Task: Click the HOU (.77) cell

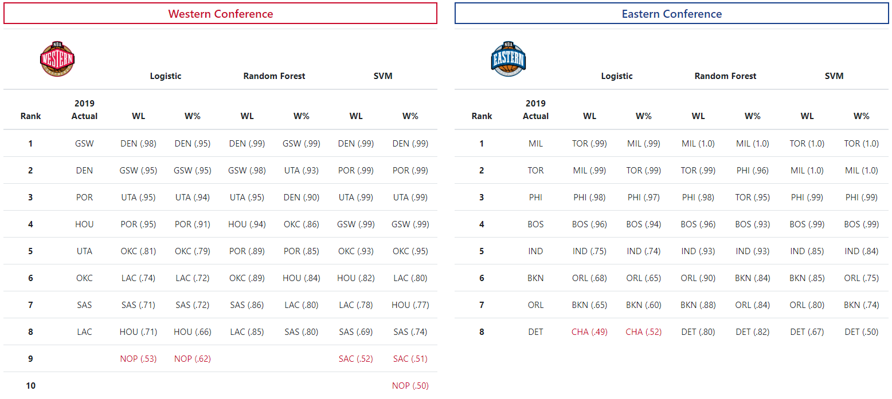Action: coord(410,305)
